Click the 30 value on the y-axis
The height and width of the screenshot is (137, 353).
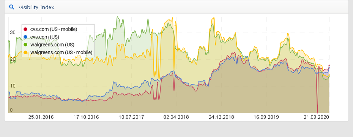coord(13,33)
